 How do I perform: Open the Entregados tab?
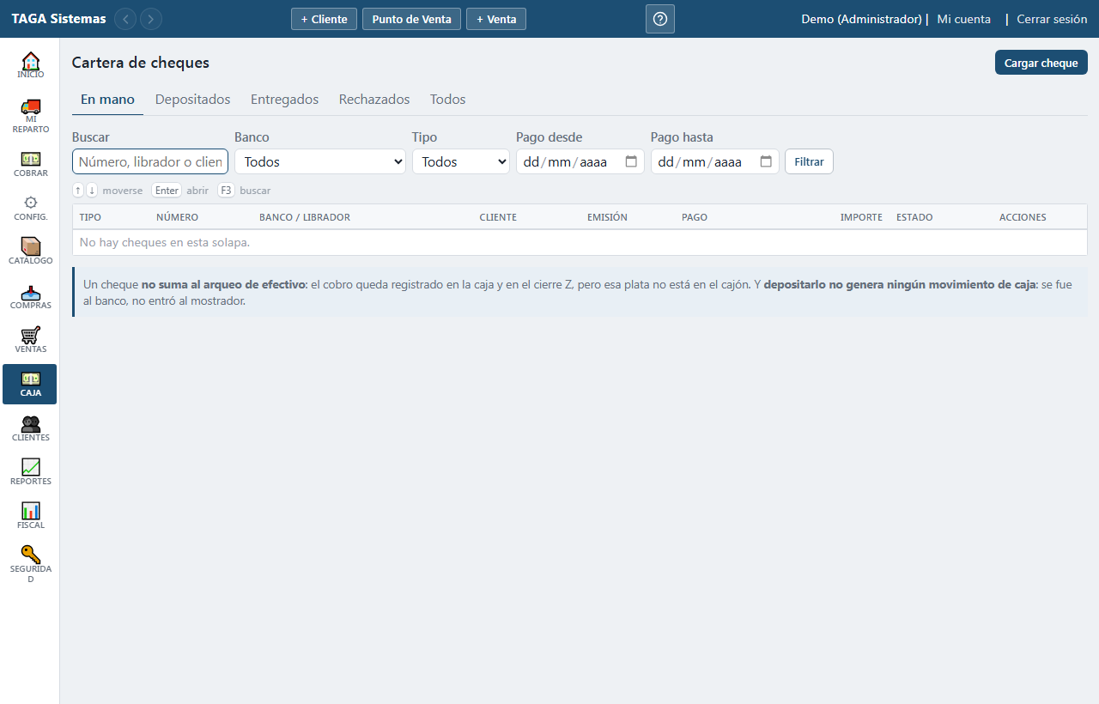tap(285, 100)
